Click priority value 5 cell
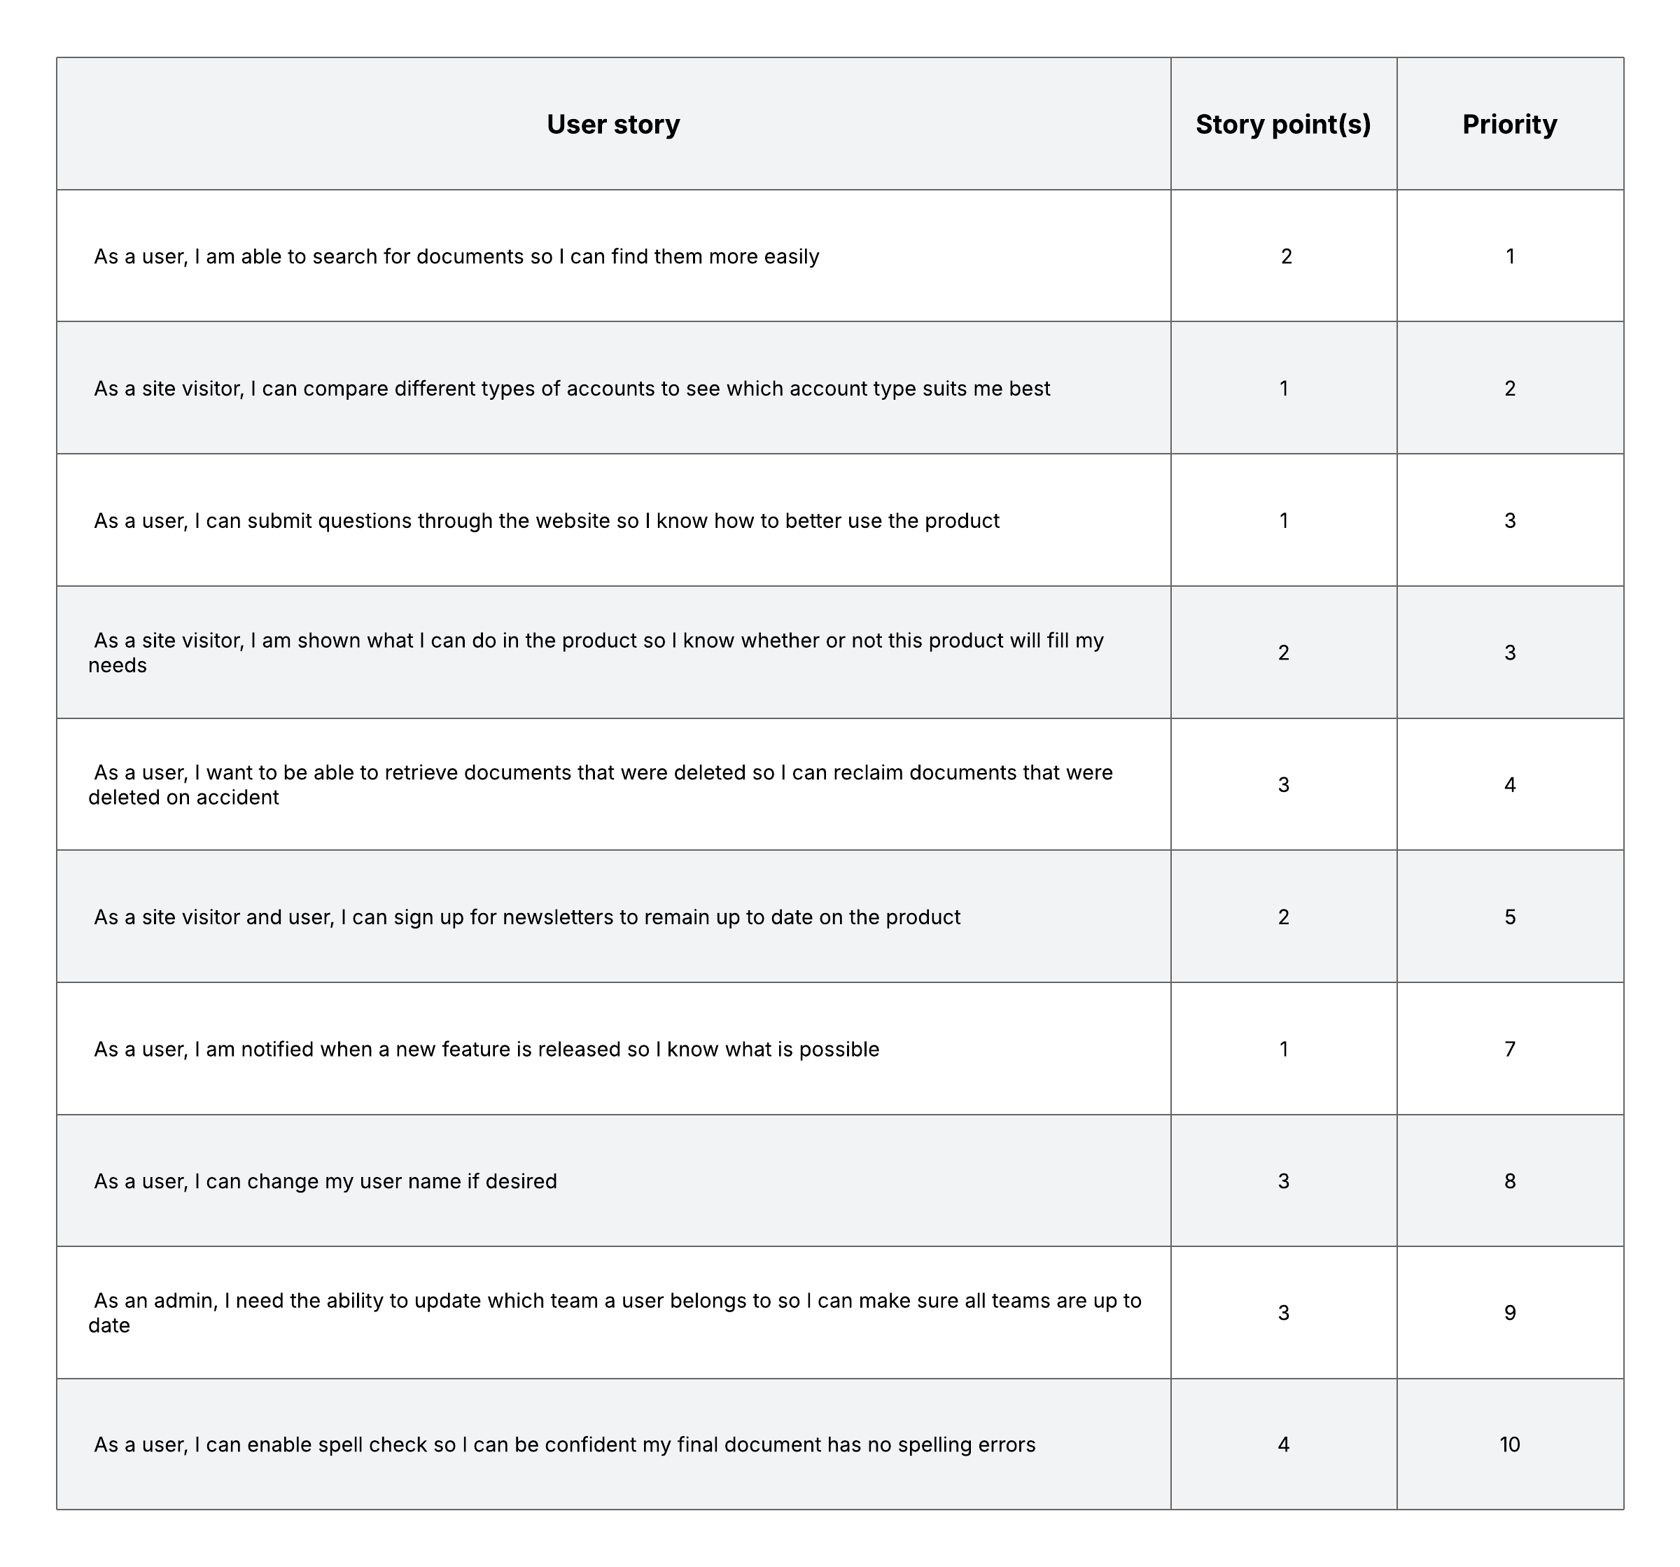The image size is (1680, 1567). point(1509,917)
